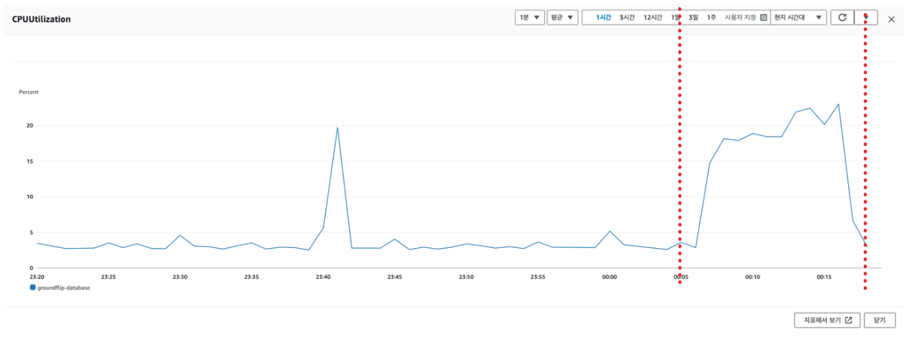
Task: Open the refresh options dropdown arrow
Action: (x=866, y=18)
